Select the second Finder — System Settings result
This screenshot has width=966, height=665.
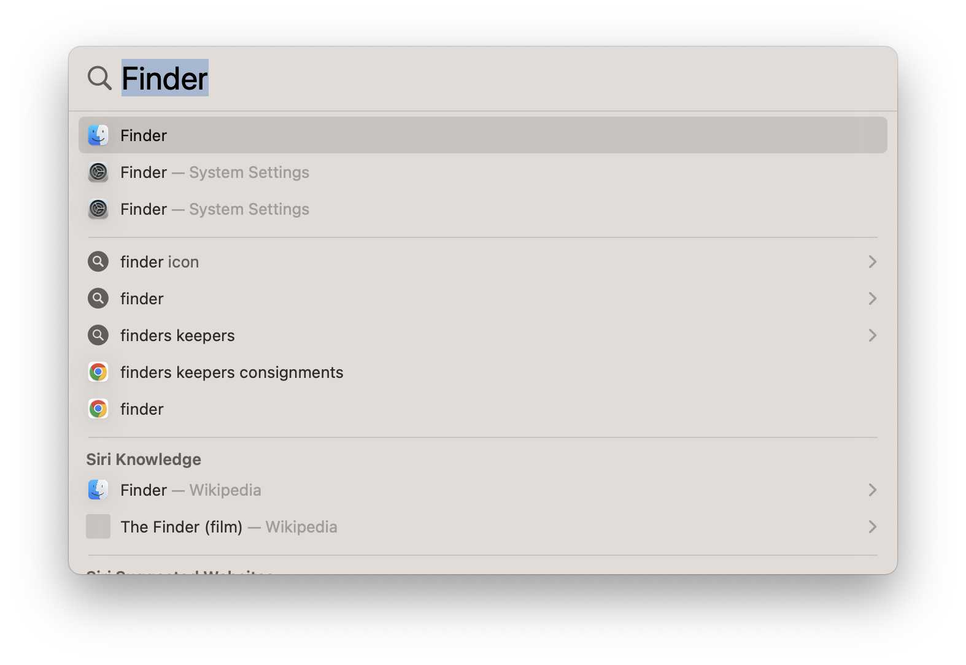point(482,209)
